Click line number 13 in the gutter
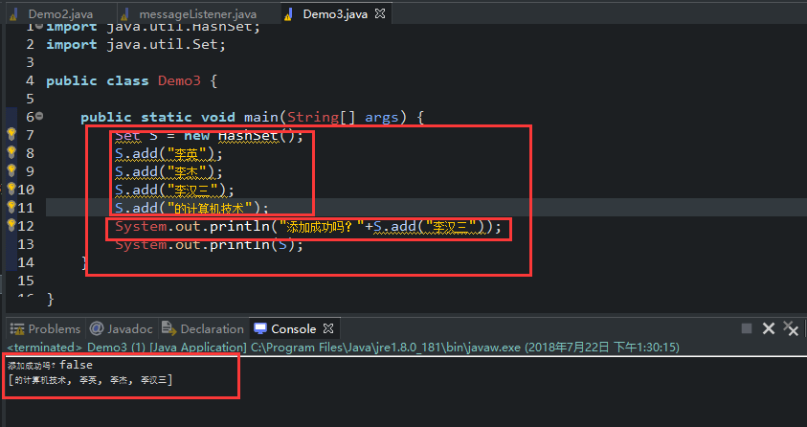Viewport: 807px width, 427px height. click(x=26, y=244)
